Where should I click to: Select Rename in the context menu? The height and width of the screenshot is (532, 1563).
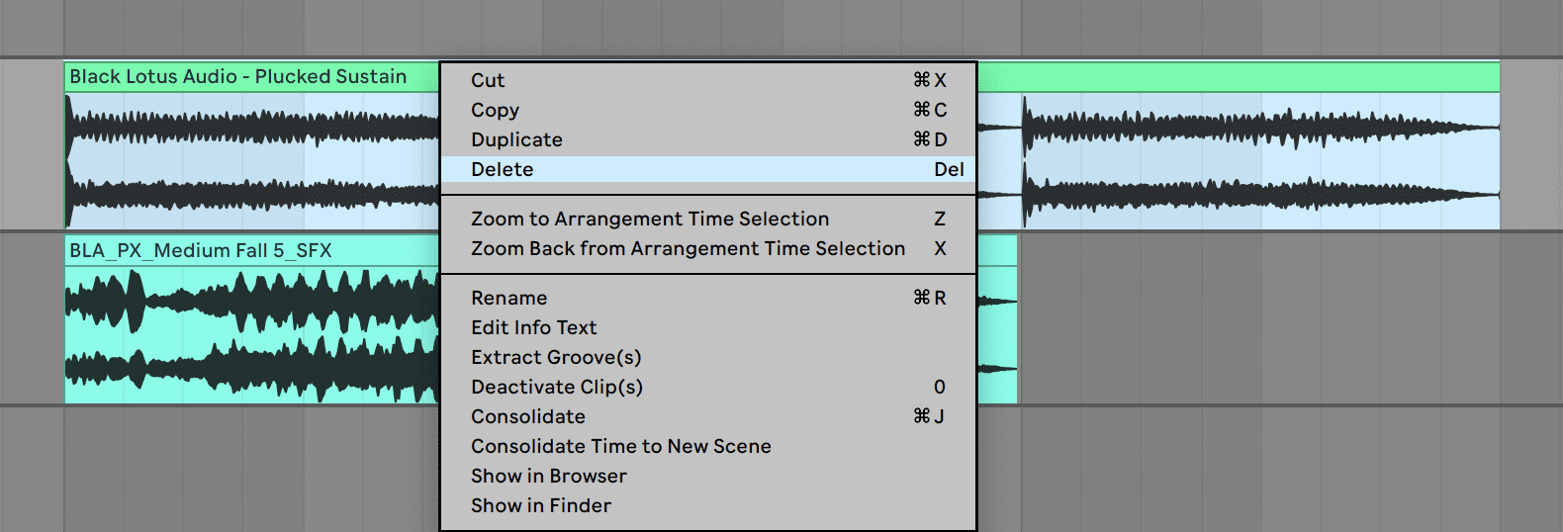coord(708,298)
